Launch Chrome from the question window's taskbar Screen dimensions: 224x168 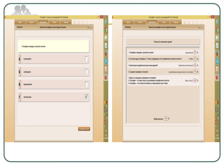click(106, 30)
